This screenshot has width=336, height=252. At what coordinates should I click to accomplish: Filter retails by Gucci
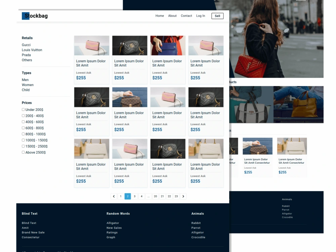pyautogui.click(x=26, y=45)
